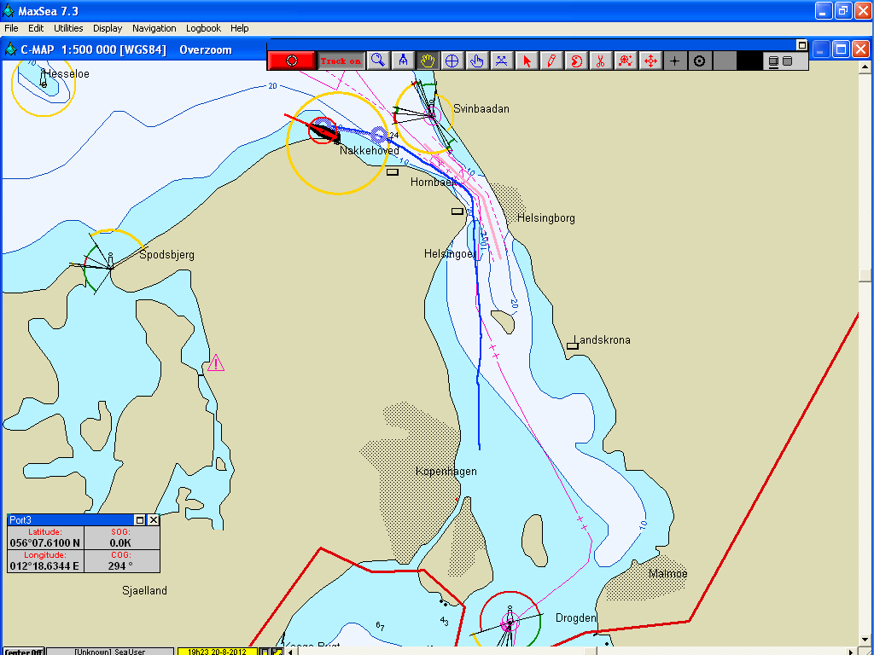Click the vertical scrollbar up arrow
This screenshot has width=874, height=655.
[x=865, y=67]
